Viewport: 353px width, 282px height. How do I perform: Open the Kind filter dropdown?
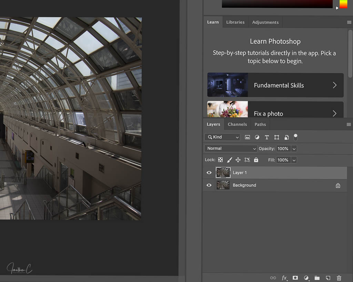[222, 137]
